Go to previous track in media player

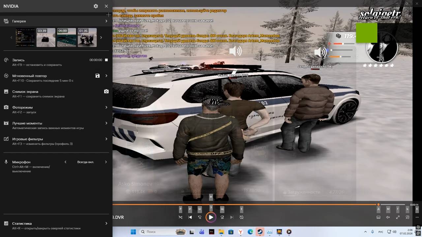coord(190,217)
